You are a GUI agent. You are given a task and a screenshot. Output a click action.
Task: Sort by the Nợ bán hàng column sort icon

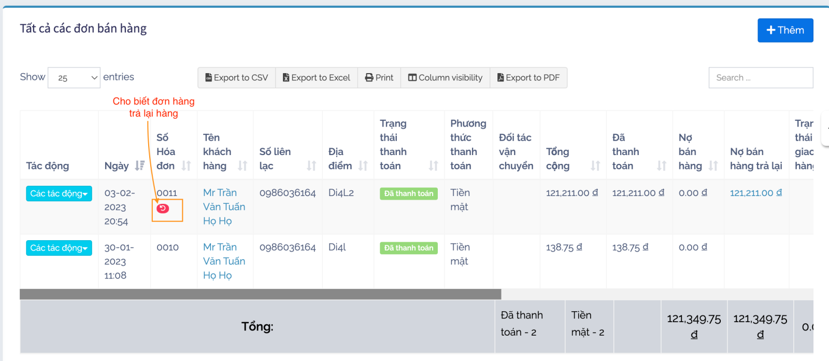tap(713, 165)
